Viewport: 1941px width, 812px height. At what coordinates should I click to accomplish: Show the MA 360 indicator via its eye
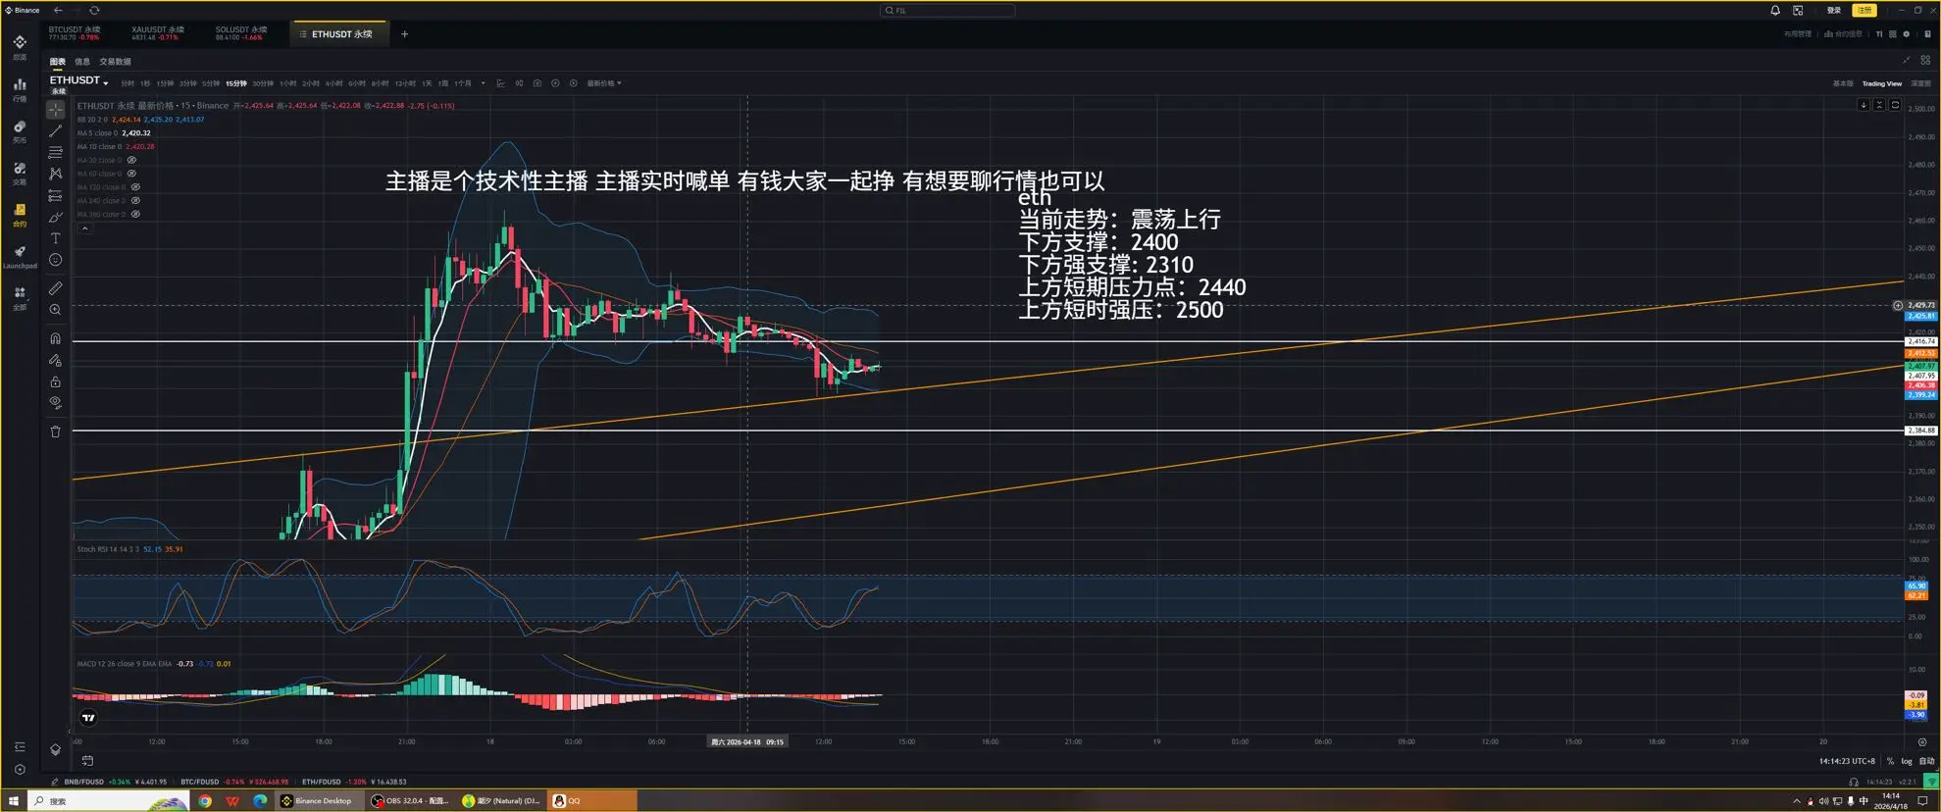(135, 214)
